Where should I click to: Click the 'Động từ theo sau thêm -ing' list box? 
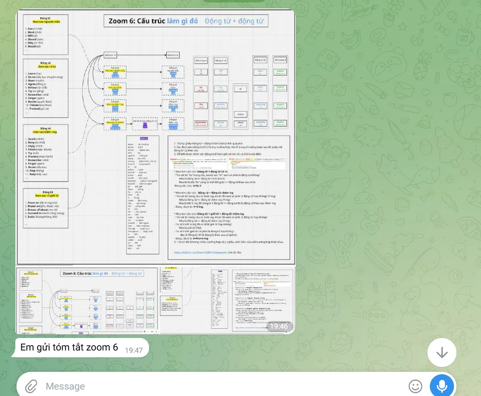[x=46, y=153]
